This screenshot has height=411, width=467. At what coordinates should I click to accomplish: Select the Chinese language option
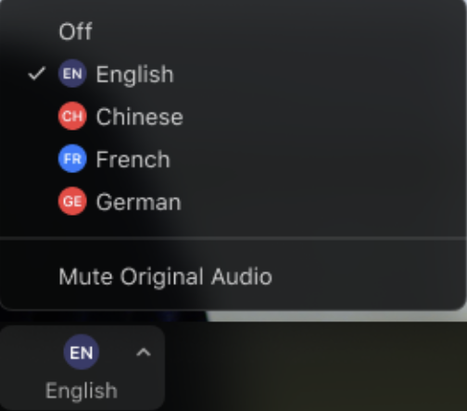click(233, 117)
